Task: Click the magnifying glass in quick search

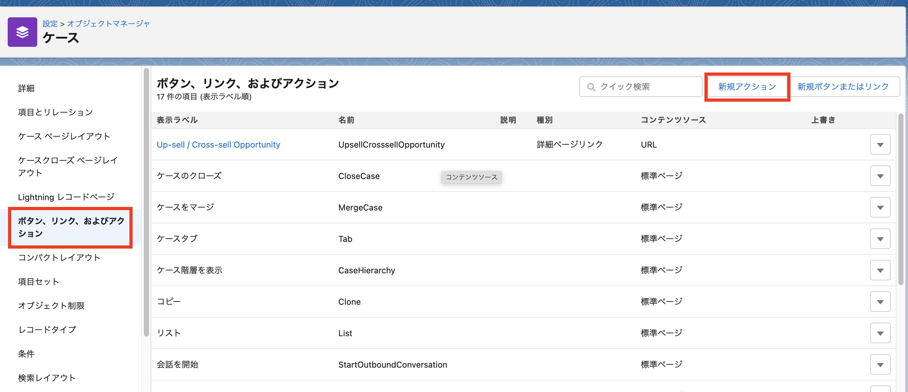Action: 591,86
